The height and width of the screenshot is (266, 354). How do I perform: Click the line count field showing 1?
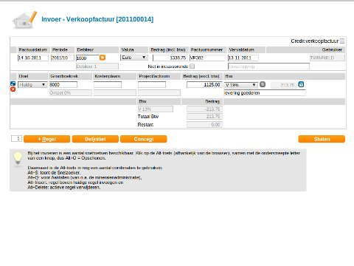[x=16, y=138]
